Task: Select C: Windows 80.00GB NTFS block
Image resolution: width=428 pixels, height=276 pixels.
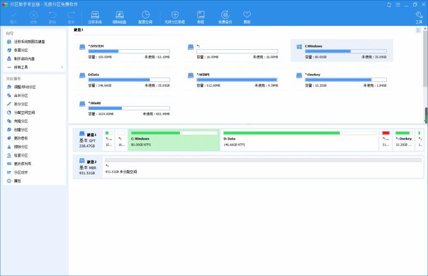Action: pyautogui.click(x=174, y=140)
